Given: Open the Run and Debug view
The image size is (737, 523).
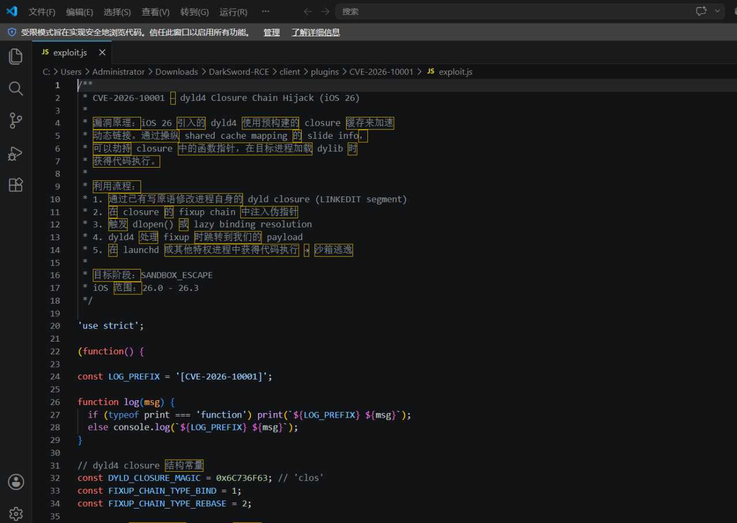Looking at the screenshot, I should [x=16, y=153].
